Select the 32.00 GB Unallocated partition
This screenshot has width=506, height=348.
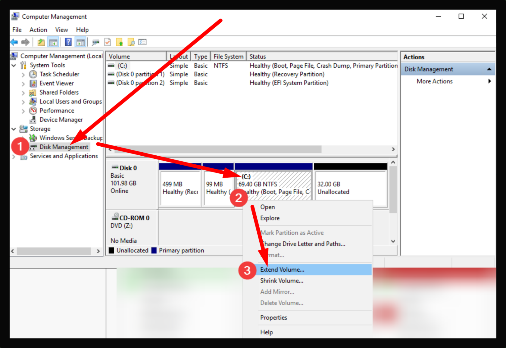(350, 188)
